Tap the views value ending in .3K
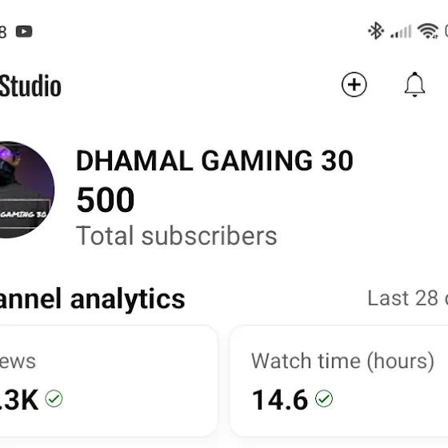The height and width of the screenshot is (448, 448). pyautogui.click(x=19, y=399)
